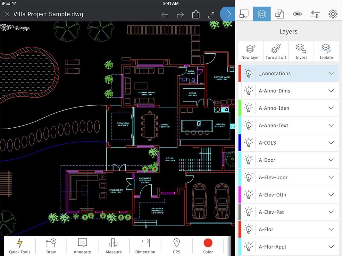
Task: Create a layer using New layer
Action: point(250,51)
